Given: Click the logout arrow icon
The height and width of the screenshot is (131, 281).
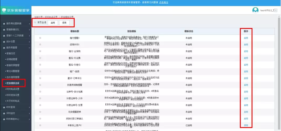Looking at the screenshot, I should click(275, 10).
